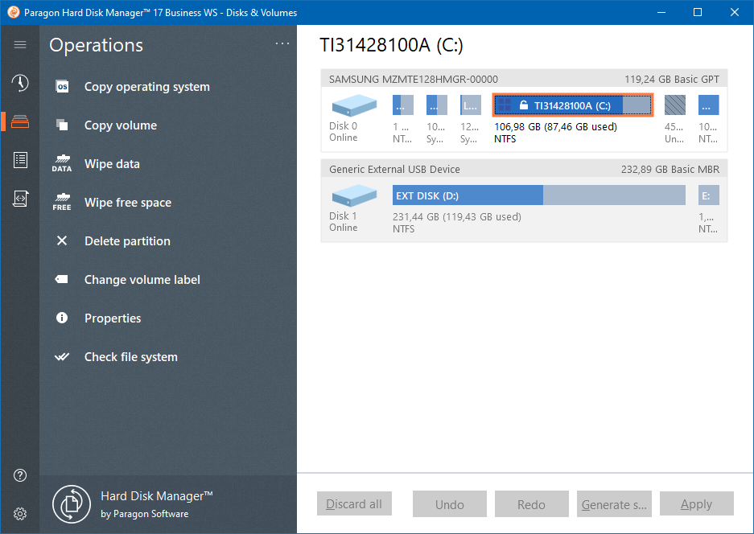Click the Check file system checkmark icon
Screen dimensions: 754x534
point(62,356)
